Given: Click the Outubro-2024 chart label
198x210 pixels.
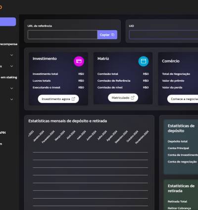Looking at the screenshot, I should [x=132, y=136].
